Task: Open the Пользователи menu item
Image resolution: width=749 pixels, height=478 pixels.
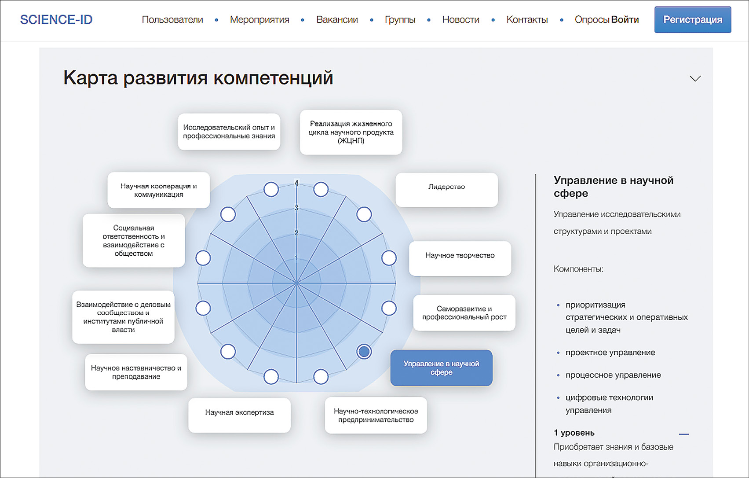Action: click(172, 20)
